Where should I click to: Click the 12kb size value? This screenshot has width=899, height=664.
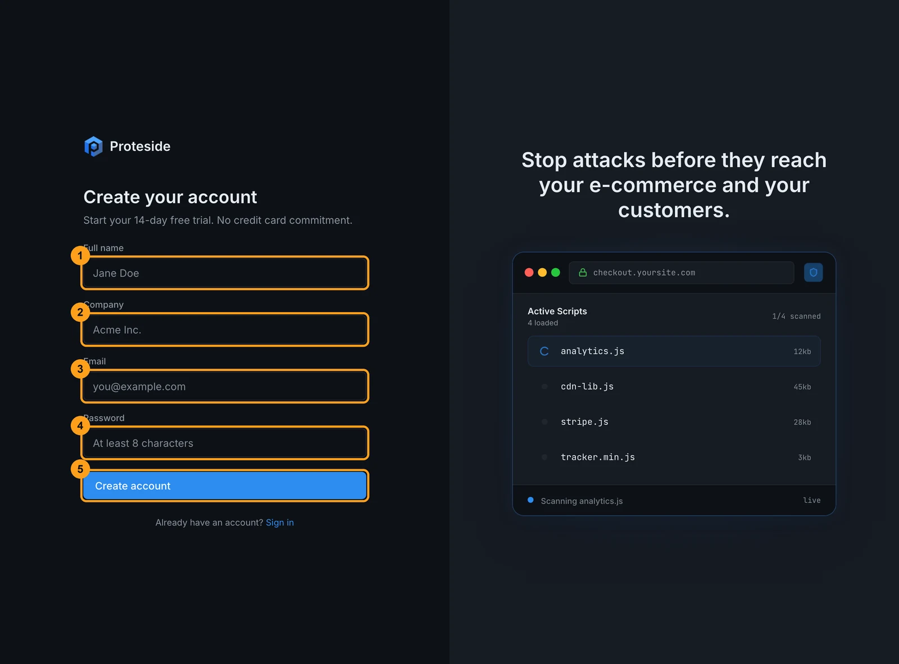802,351
